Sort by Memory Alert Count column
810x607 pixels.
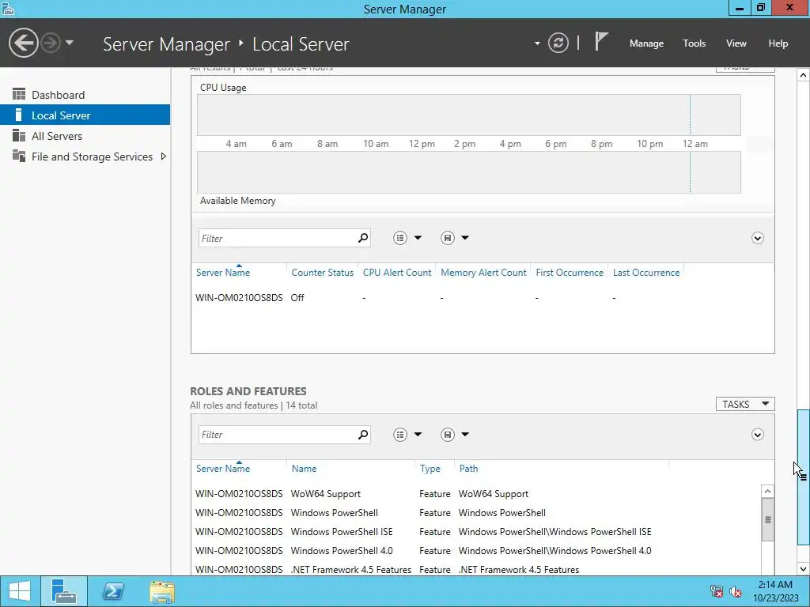tap(483, 273)
